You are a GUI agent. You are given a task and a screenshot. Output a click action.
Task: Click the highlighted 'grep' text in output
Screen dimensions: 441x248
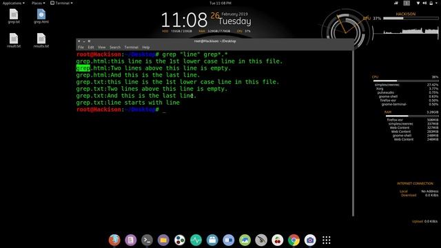click(83, 68)
